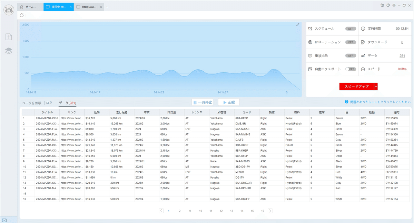Open the layers stack icon in sidebar

9,51
